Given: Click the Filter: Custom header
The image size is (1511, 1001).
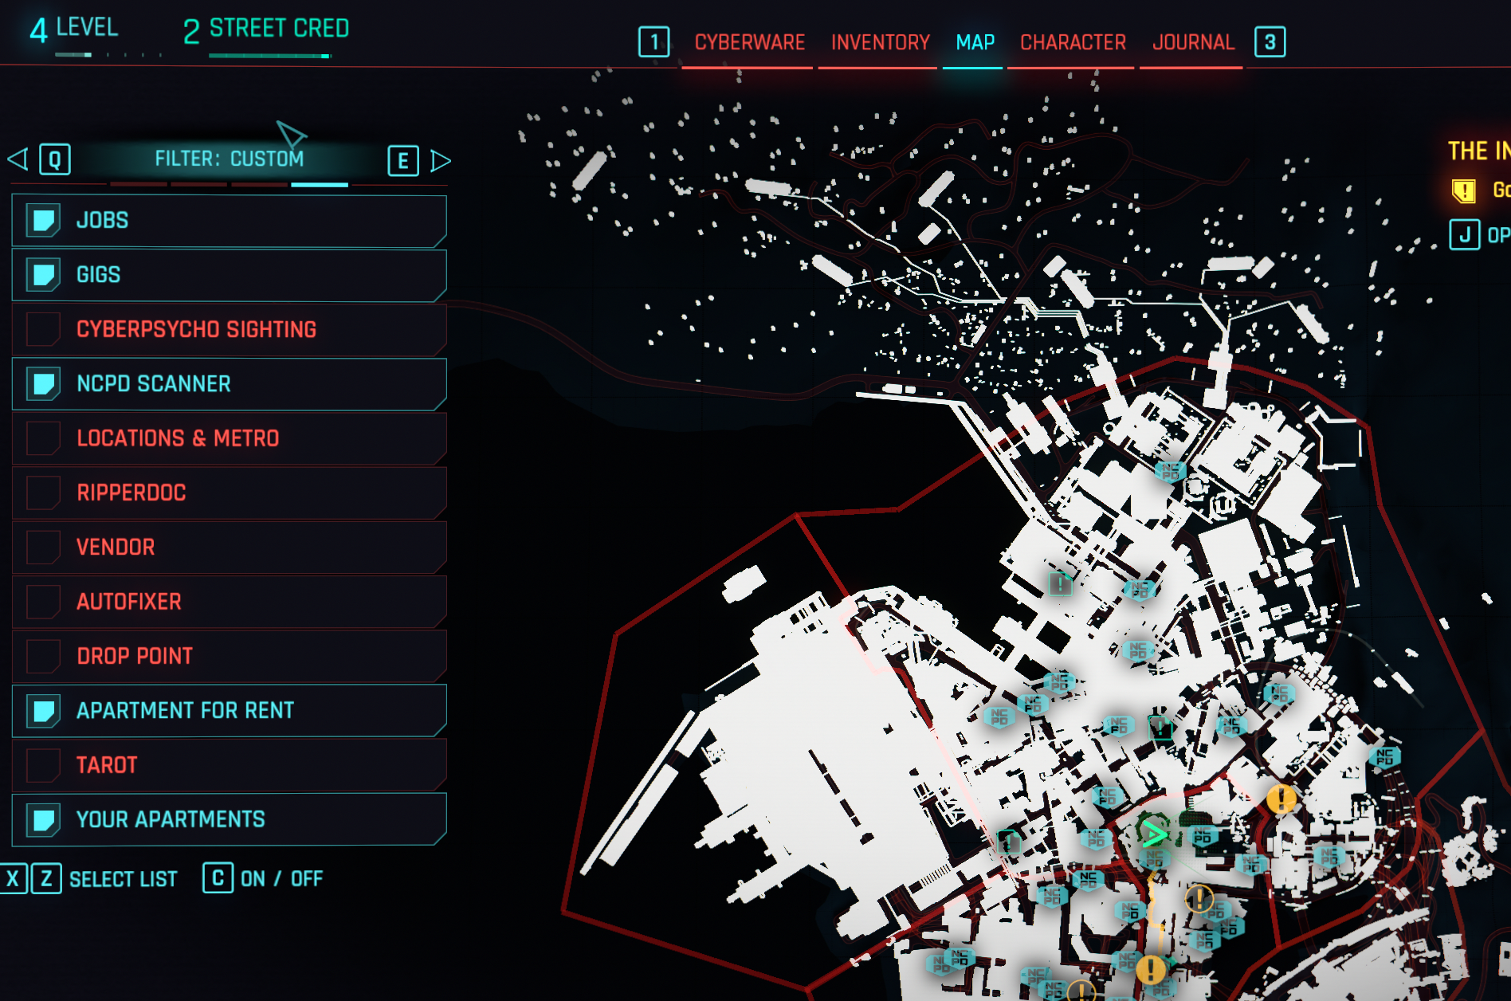Looking at the screenshot, I should 230,159.
